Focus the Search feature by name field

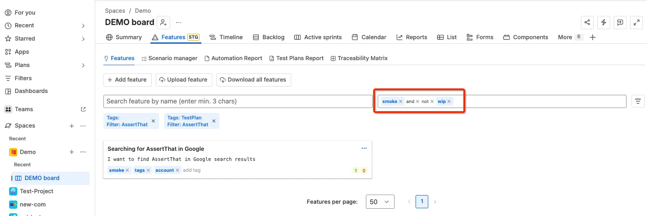pyautogui.click(x=238, y=101)
